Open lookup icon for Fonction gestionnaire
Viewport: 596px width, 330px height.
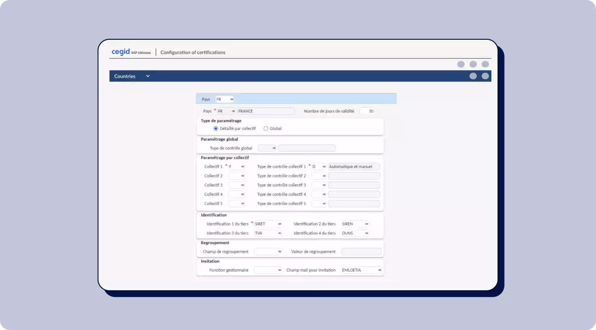280,270
